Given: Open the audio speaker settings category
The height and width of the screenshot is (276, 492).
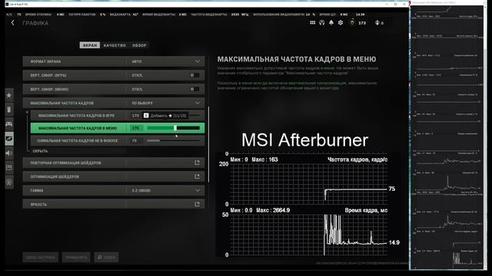Looking at the screenshot, I should click(x=9, y=153).
